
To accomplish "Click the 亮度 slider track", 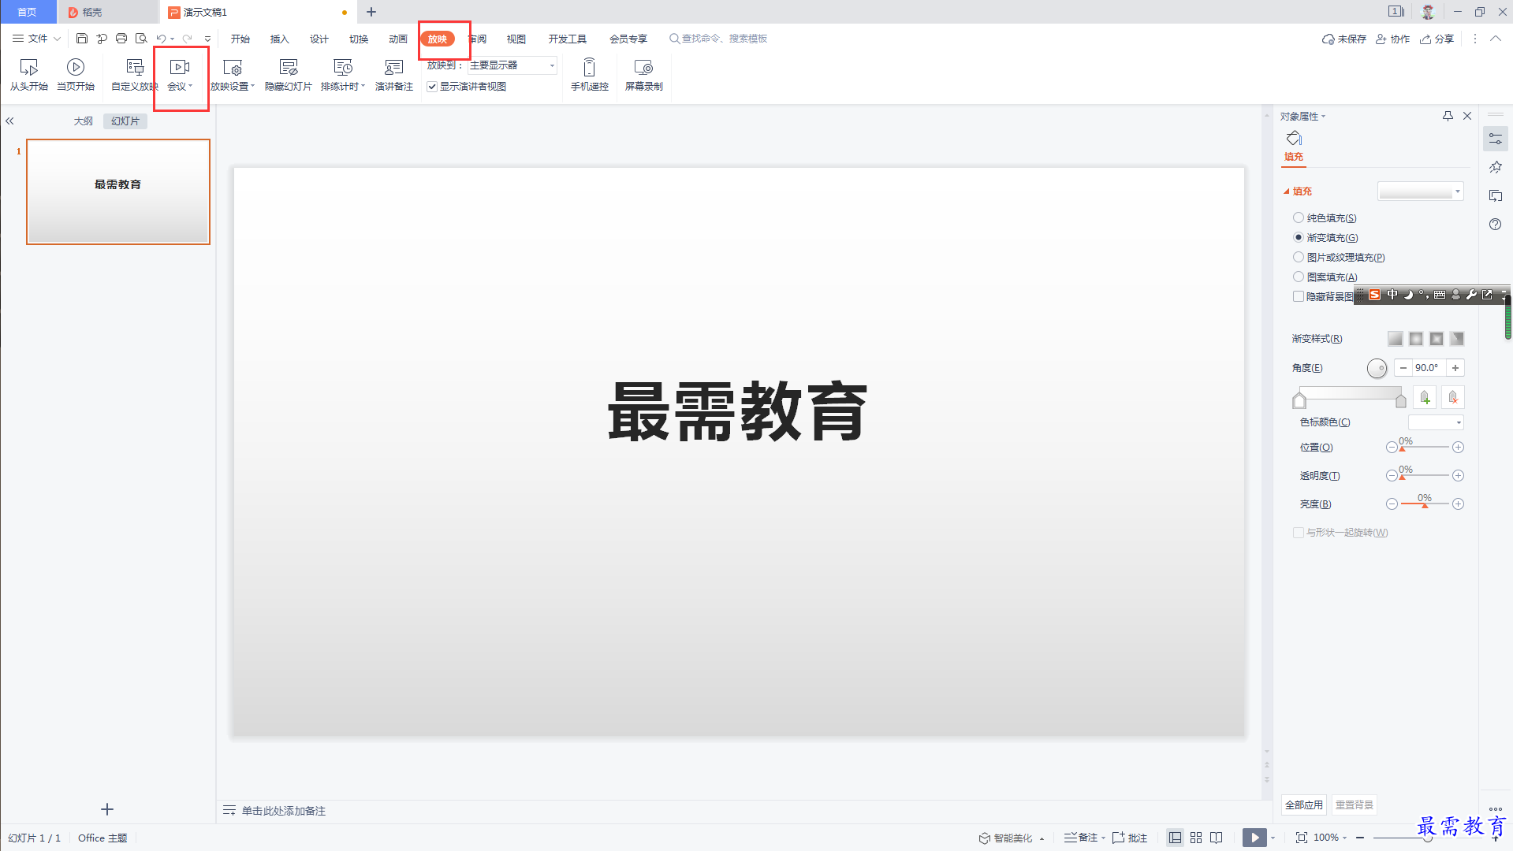I will 1425,504.
